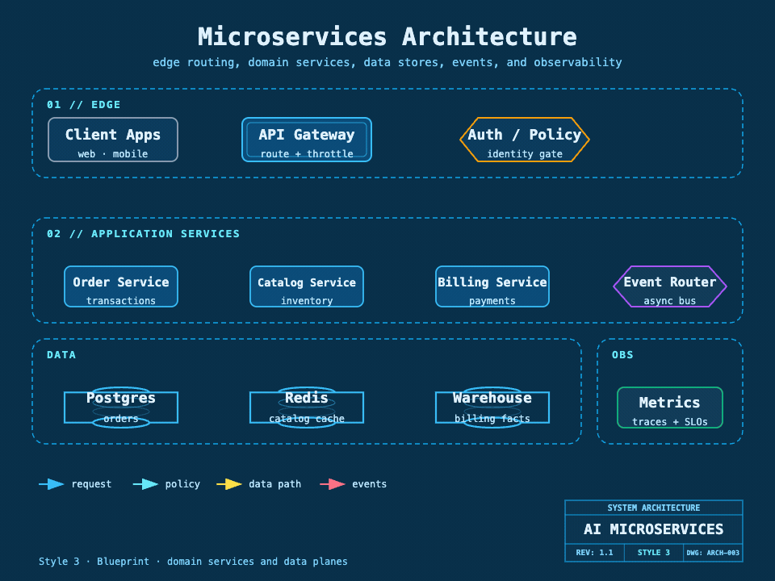This screenshot has height=581, width=775.
Task: Click 'async bus' caption
Action: pos(670,300)
